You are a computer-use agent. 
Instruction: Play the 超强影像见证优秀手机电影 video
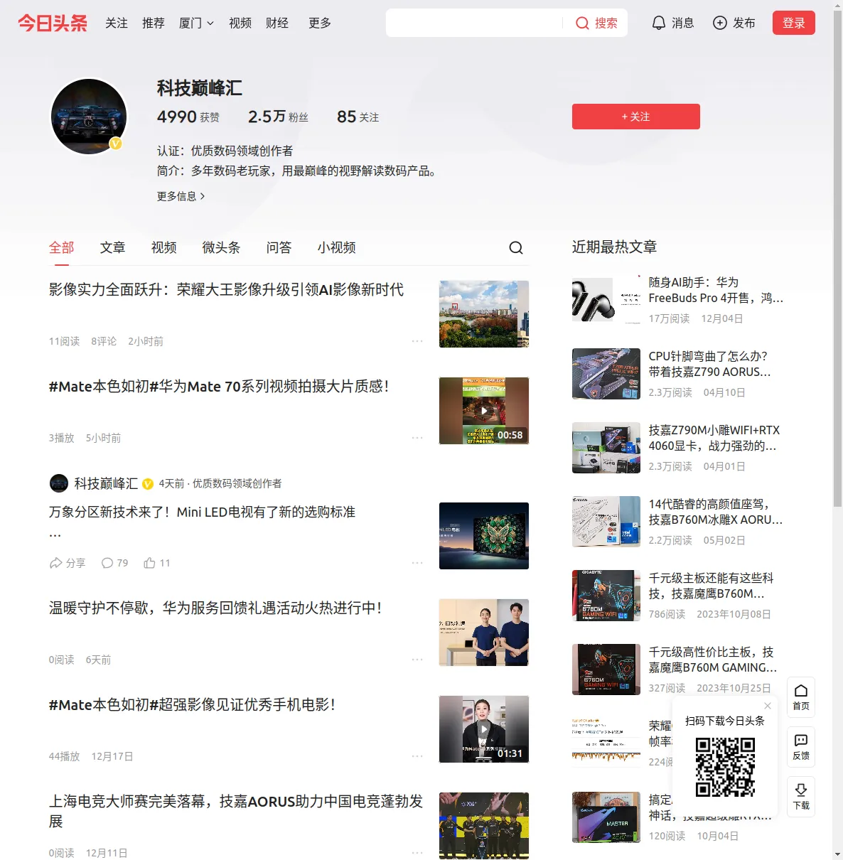(484, 729)
